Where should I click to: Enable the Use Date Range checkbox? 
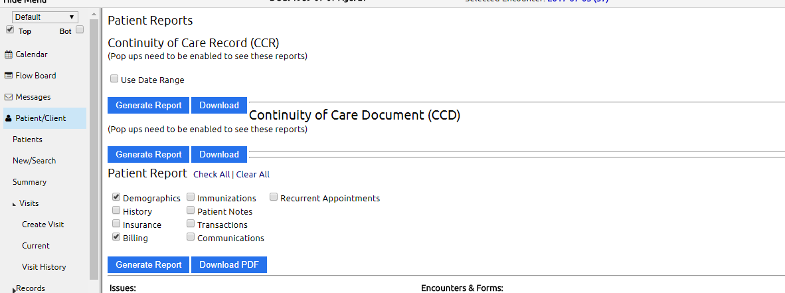[x=114, y=78]
